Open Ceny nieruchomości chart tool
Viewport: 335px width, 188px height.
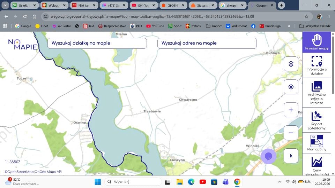tap(317, 166)
